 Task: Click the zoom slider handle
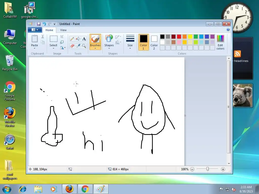208,169
